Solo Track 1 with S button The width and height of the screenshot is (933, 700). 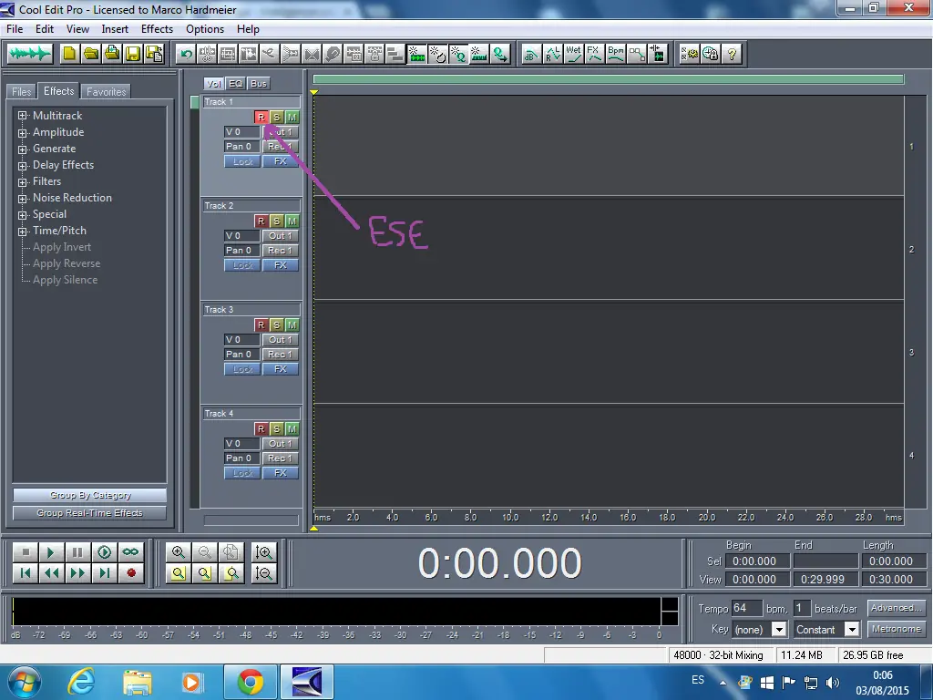click(276, 118)
